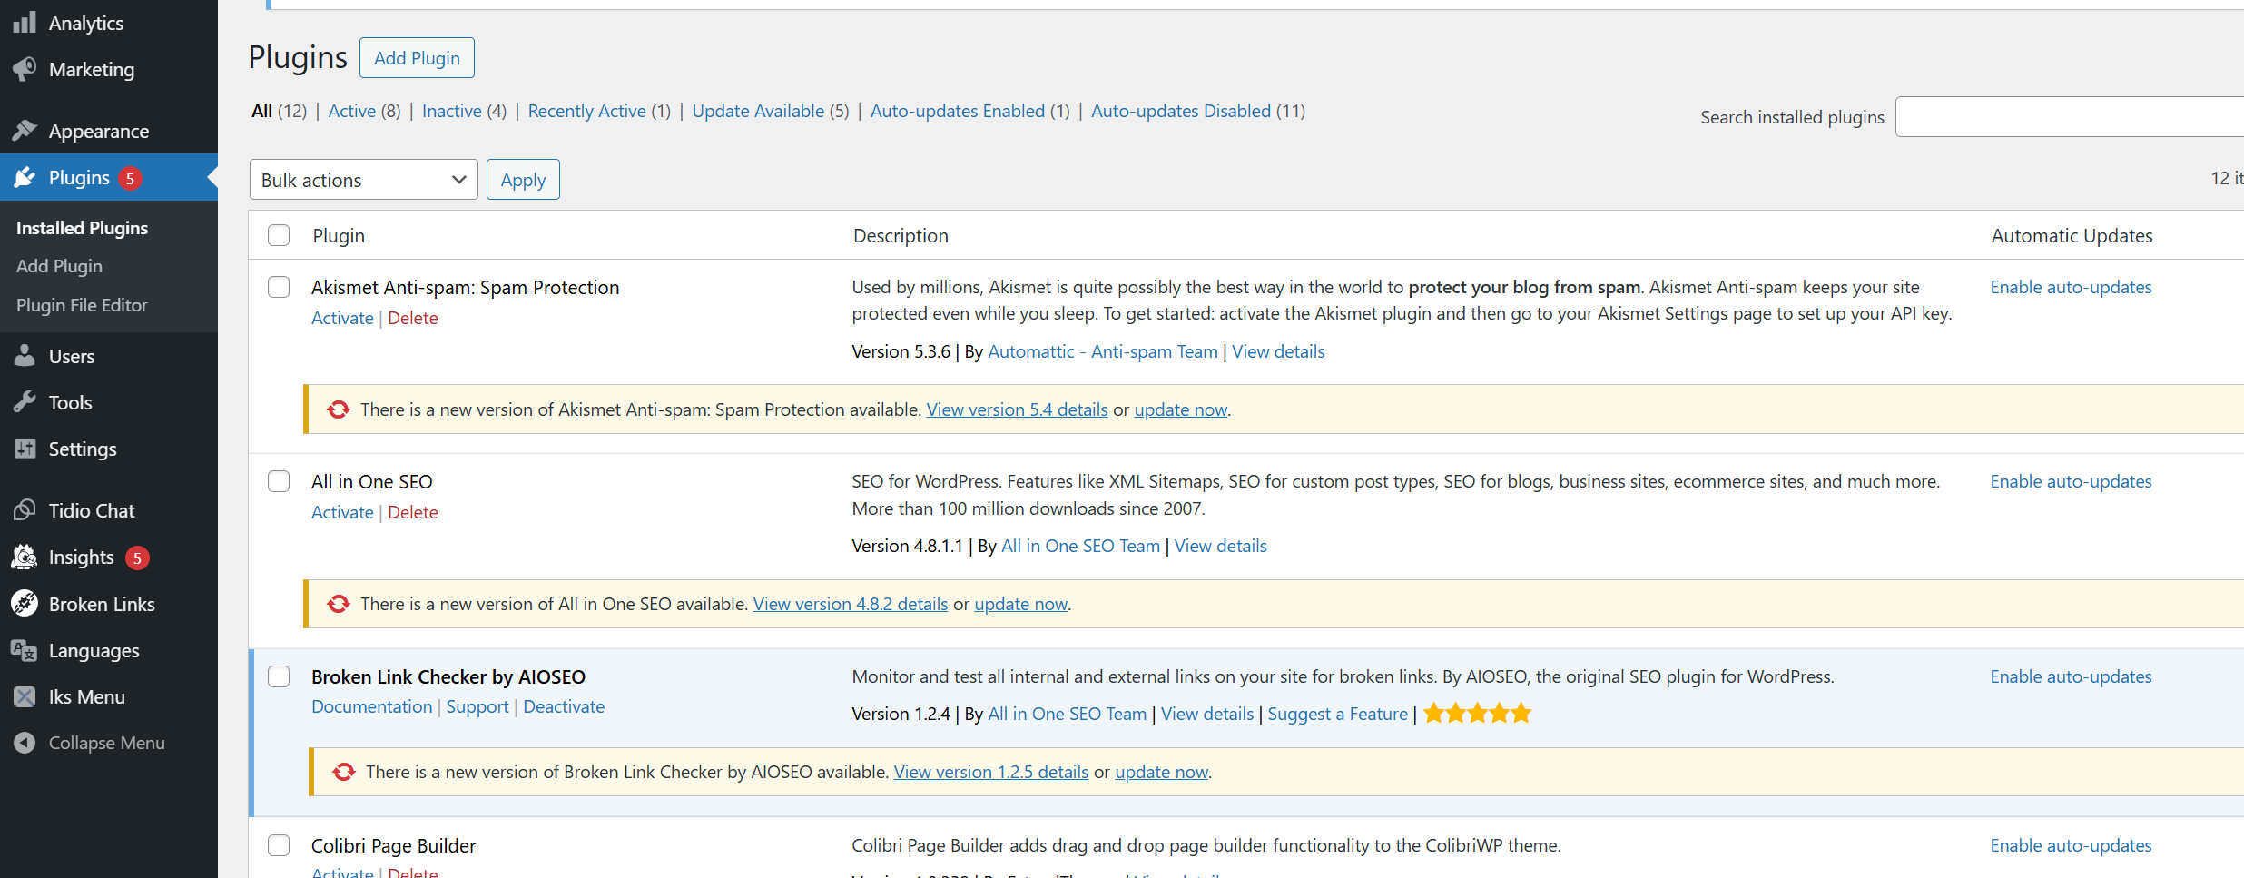This screenshot has height=878, width=2244.
Task: Check the Akismet Anti-spam plugin checkbox
Action: point(279,287)
